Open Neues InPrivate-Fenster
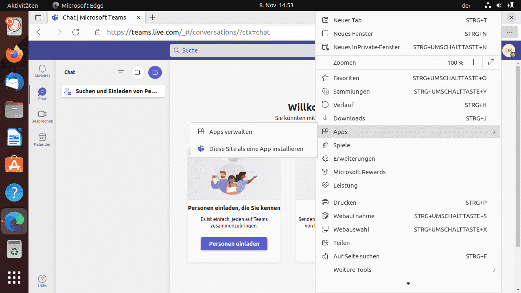Image resolution: width=521 pixels, height=293 pixels. pos(408,47)
